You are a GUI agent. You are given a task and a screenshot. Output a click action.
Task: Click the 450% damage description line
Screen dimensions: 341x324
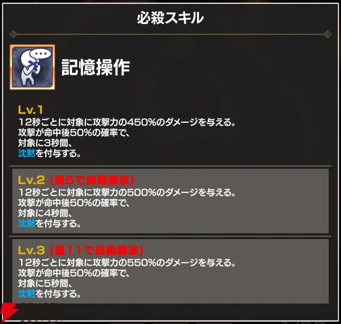(127, 122)
